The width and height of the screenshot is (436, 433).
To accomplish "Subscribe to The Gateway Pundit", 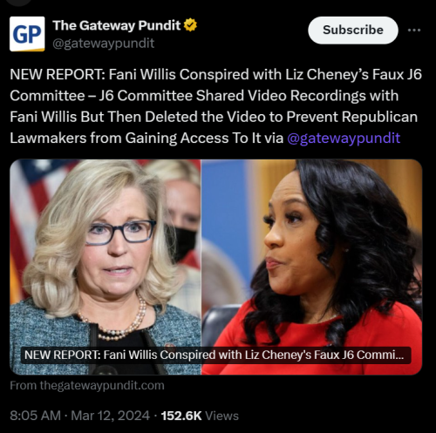I will click(x=353, y=30).
